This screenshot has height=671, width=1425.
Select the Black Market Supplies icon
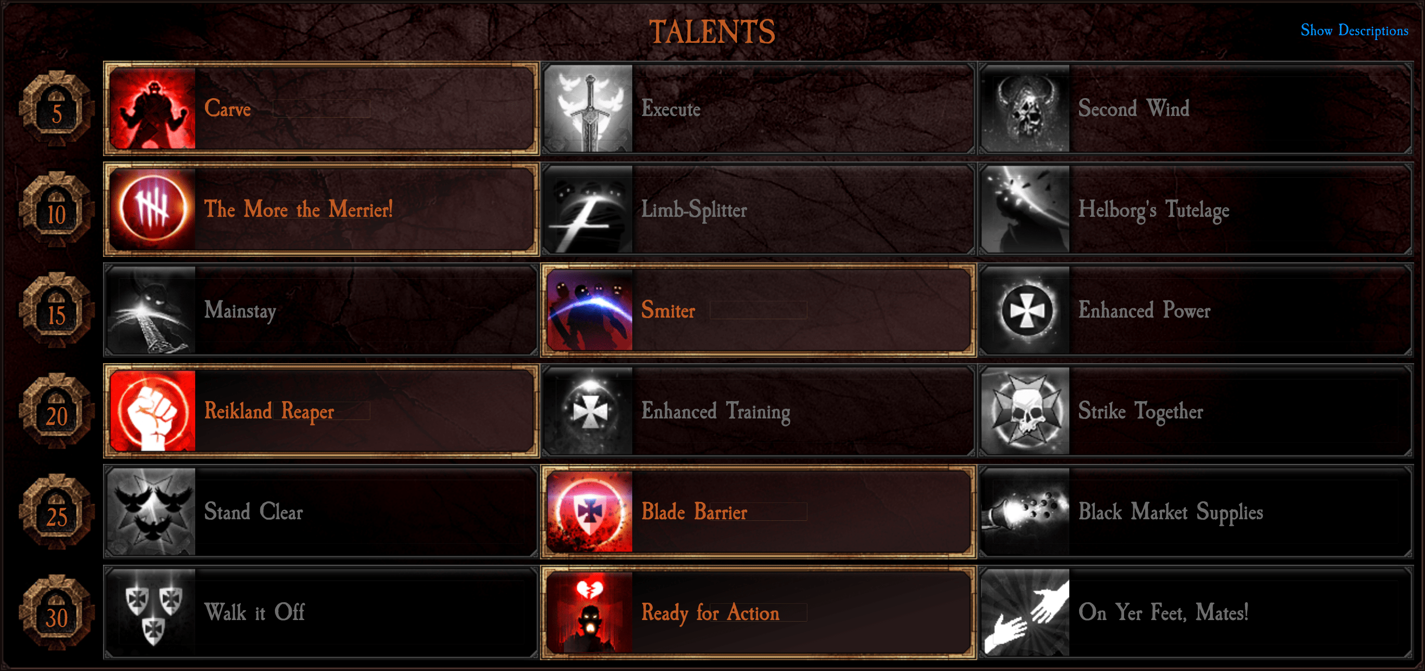[x=1026, y=511]
